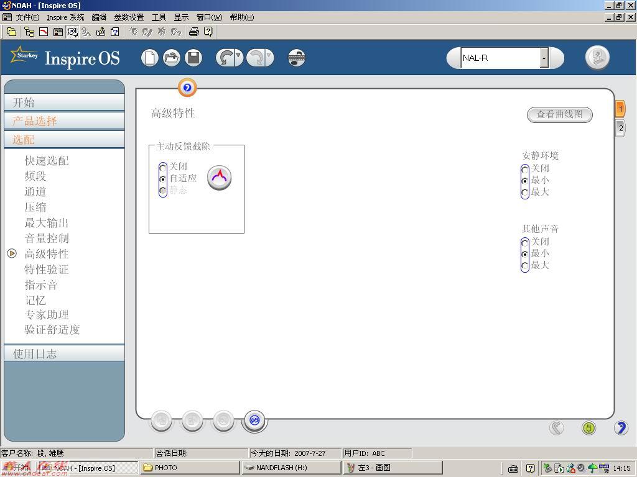
Task: Open the NAL-R formula dropdown
Action: 544,58
